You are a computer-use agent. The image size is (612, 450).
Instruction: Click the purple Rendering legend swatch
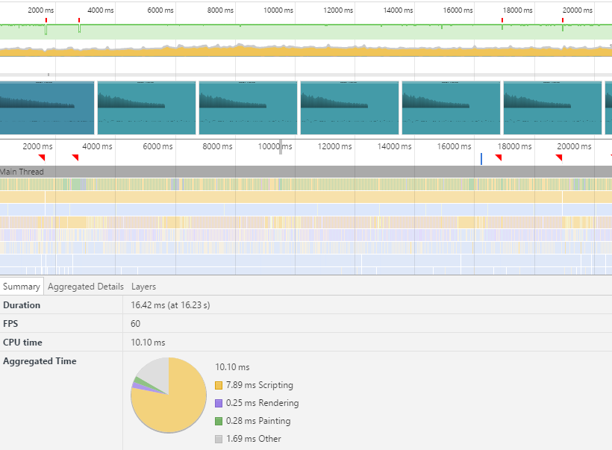pos(219,404)
